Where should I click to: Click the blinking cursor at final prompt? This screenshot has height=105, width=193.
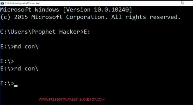[16, 86]
